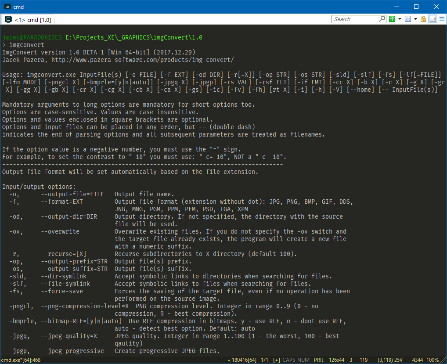Click the green new console plus icon
Image resolution: width=447 pixels, height=364 pixels.
(392, 19)
